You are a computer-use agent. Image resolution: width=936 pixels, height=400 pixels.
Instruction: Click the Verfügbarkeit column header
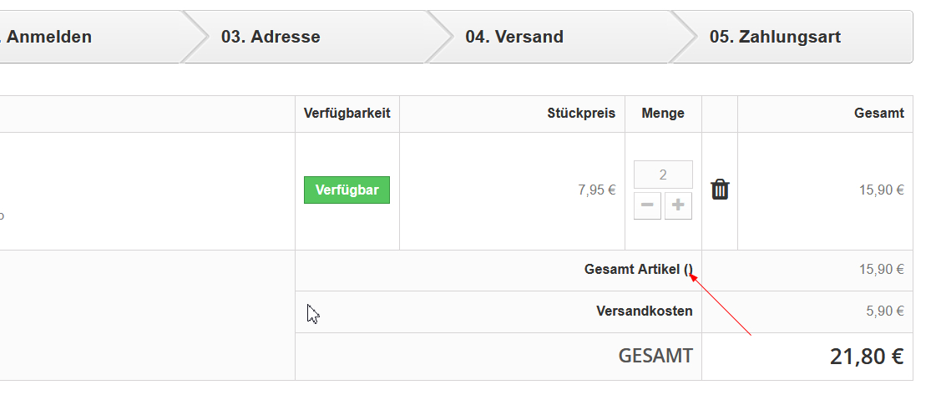(x=347, y=114)
